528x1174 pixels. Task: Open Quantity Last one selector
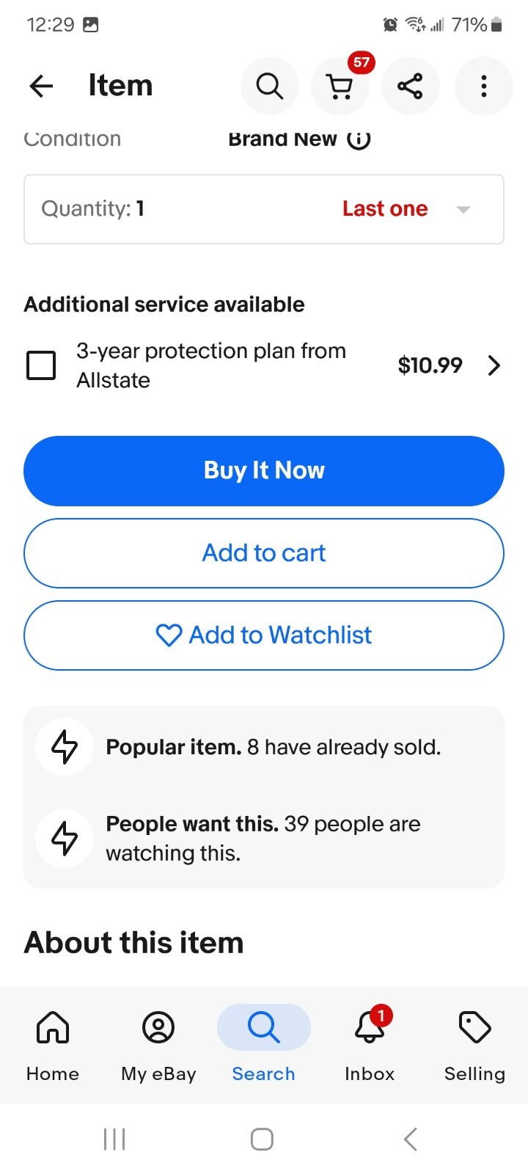(264, 209)
